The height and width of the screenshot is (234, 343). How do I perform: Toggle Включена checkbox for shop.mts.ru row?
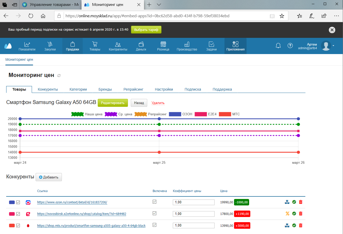point(154,225)
